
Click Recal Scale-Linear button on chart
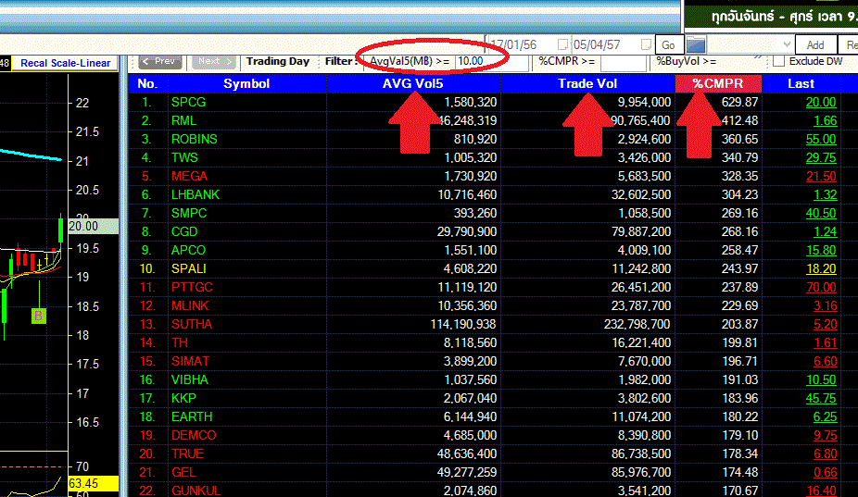coord(65,63)
